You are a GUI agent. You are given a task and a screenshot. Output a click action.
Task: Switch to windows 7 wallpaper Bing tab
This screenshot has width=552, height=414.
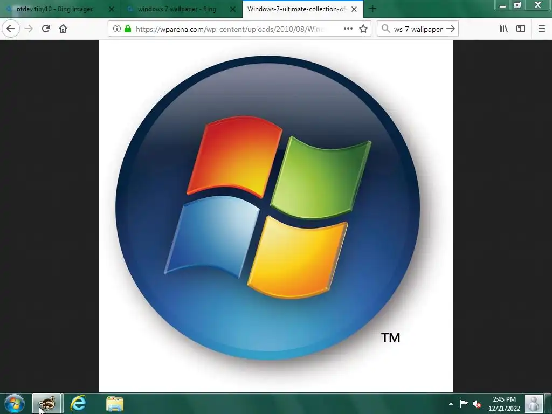click(x=182, y=9)
